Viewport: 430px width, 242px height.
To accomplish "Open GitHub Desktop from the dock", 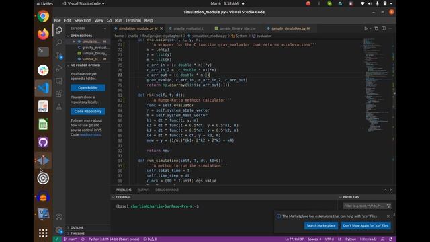I will pos(43,143).
